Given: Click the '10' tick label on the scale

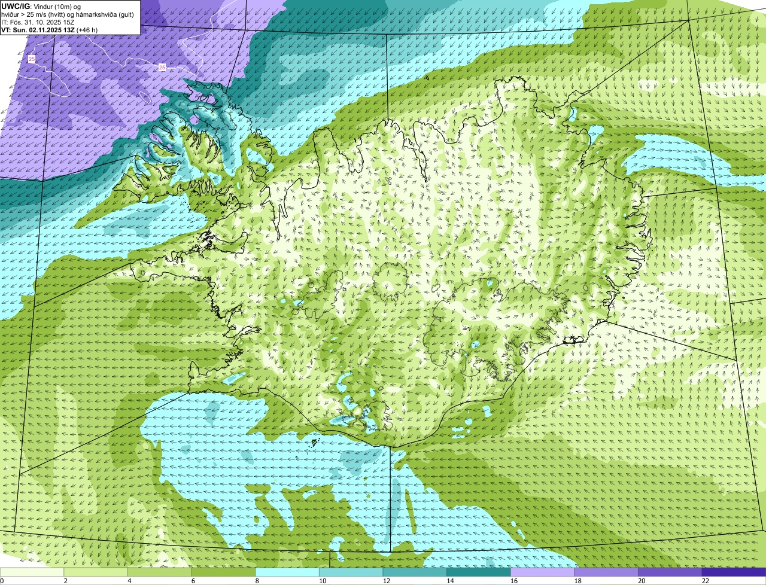Looking at the screenshot, I should coord(323,581).
